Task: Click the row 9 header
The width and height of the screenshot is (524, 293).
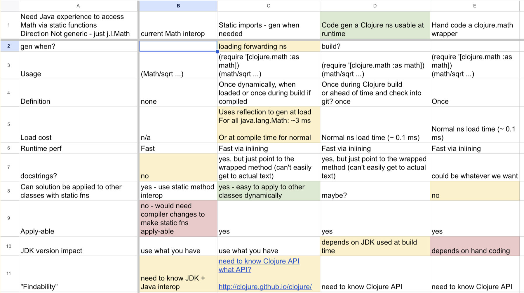Action: coord(9,218)
